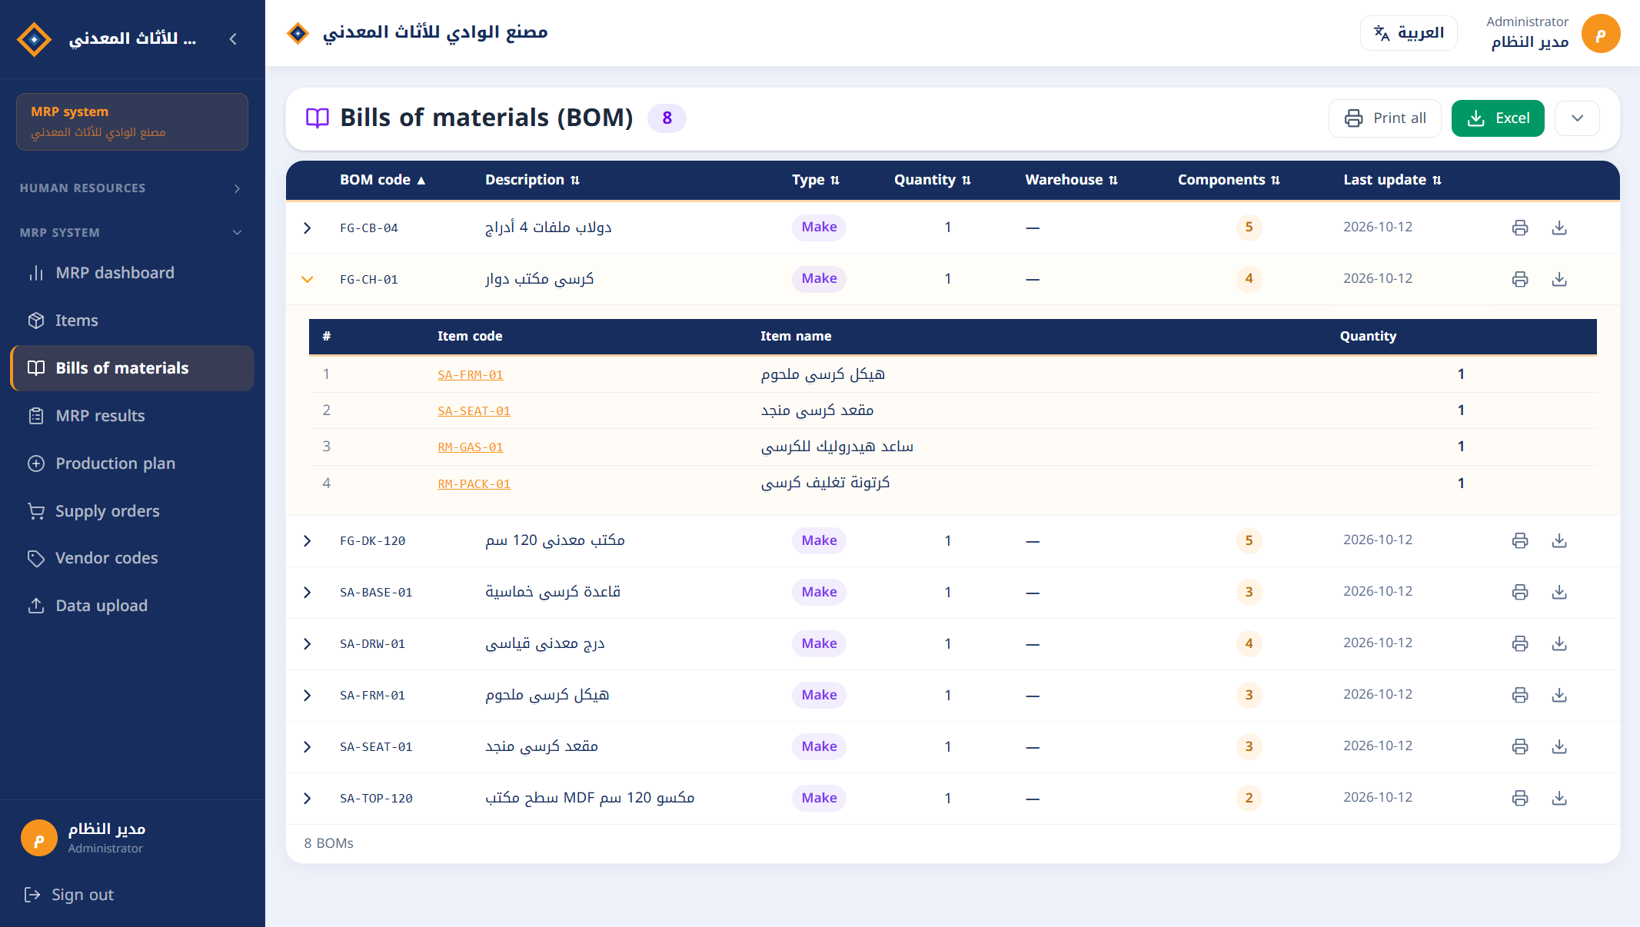Expand the FG-CB-04 row

(x=308, y=228)
